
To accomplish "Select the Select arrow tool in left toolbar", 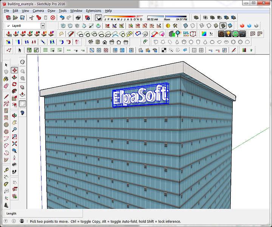I will pos(6,65).
